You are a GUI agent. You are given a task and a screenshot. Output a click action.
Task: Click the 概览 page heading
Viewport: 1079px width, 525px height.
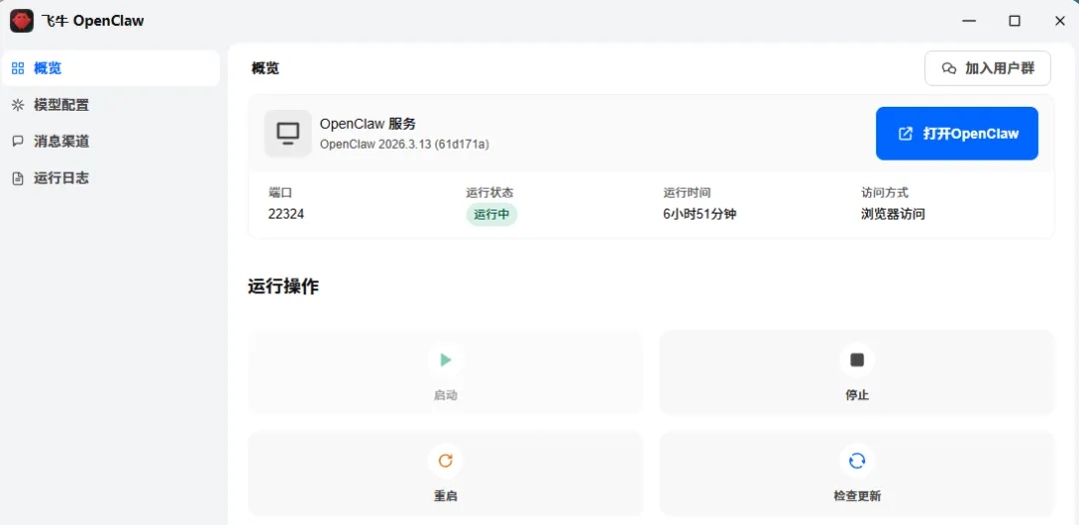coord(266,69)
